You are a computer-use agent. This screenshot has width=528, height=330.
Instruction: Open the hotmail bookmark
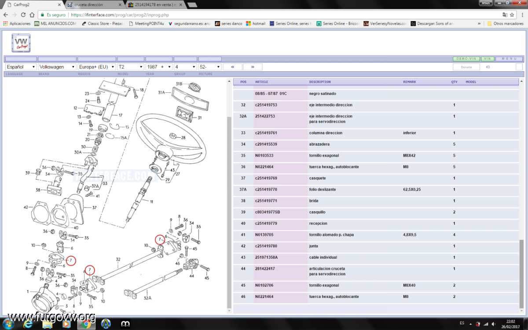(256, 23)
